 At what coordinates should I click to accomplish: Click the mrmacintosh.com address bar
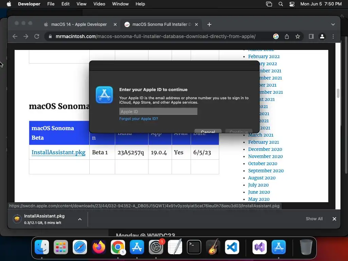pos(155,36)
